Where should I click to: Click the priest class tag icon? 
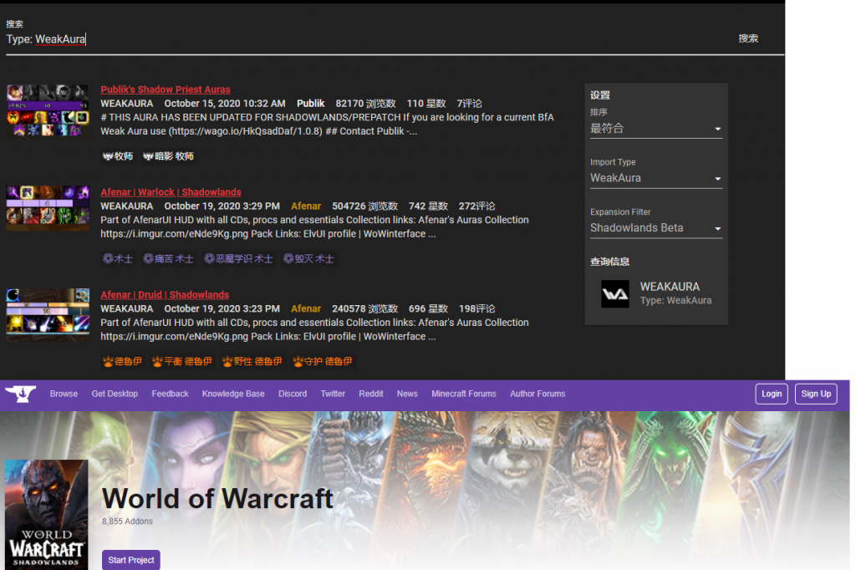coord(108,156)
